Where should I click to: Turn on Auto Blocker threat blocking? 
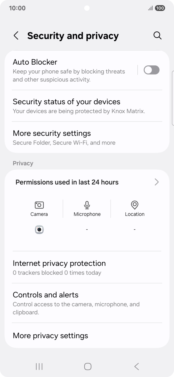pos(151,70)
